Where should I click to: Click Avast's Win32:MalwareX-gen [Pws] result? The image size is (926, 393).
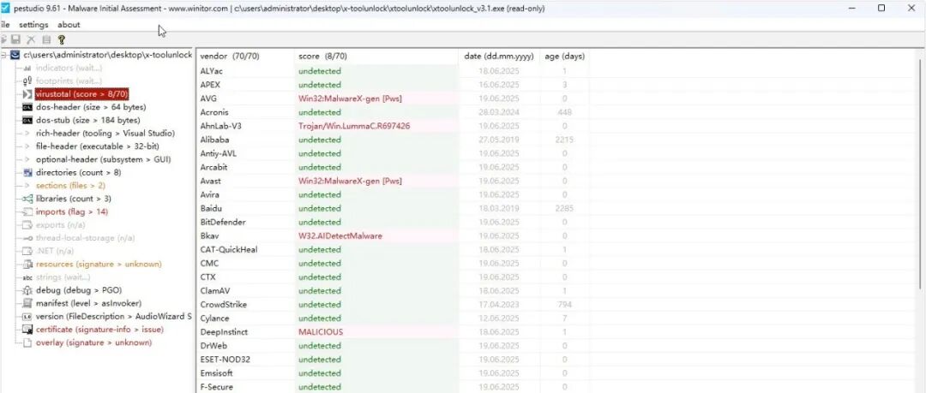(x=350, y=182)
